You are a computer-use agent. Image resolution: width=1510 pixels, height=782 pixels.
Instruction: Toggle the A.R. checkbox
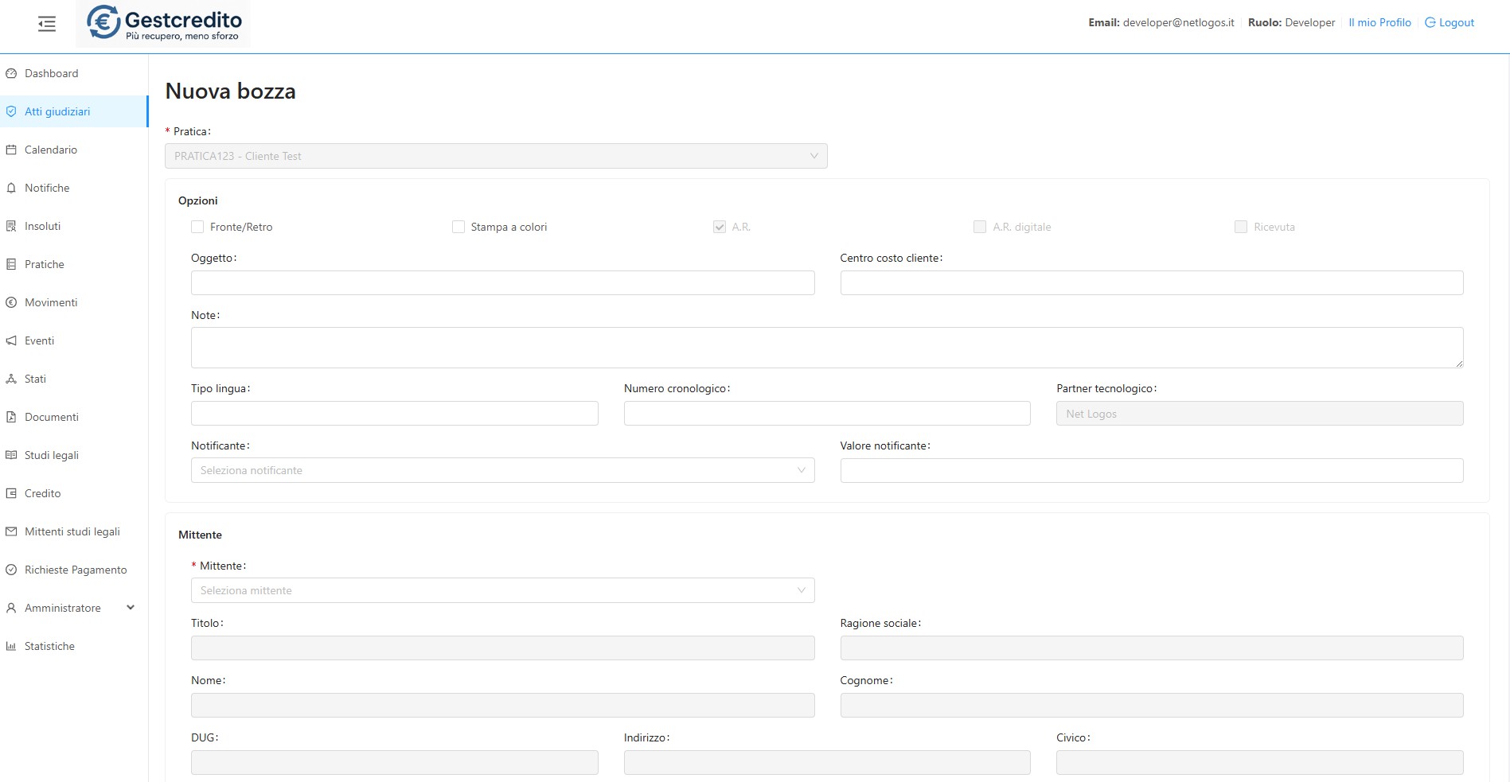pyautogui.click(x=720, y=227)
